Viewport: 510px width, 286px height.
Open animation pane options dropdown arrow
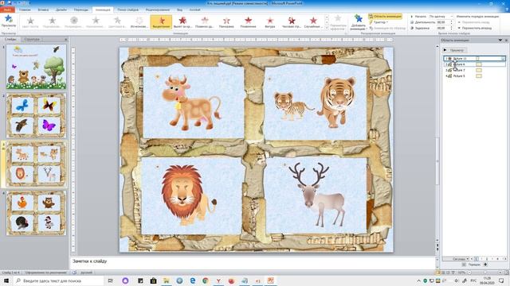tap(500, 41)
